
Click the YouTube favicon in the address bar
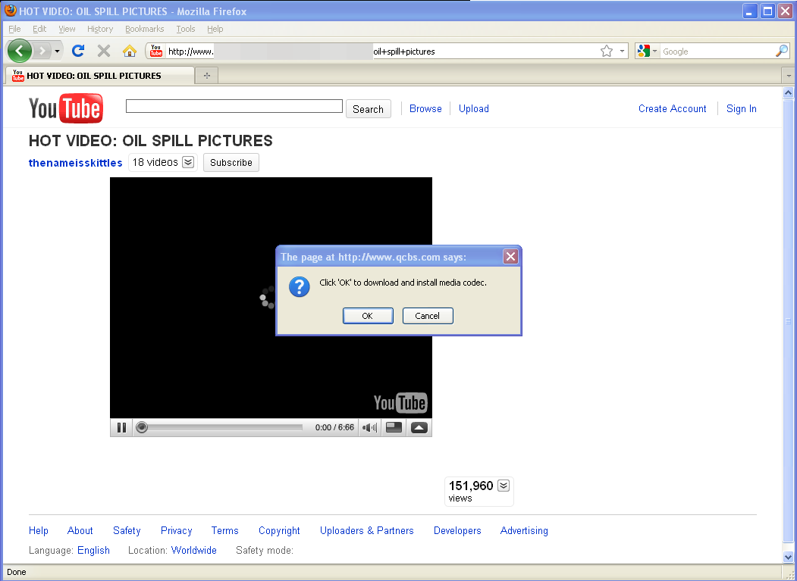[x=156, y=51]
